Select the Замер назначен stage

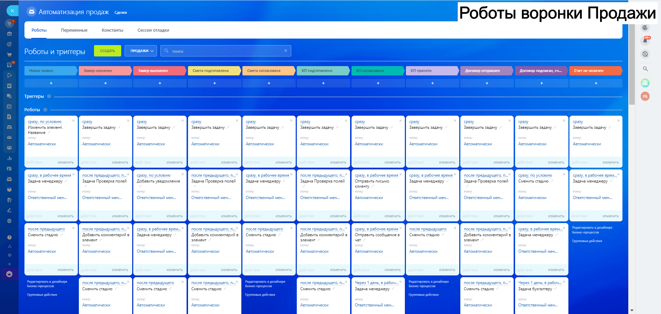(x=105, y=71)
